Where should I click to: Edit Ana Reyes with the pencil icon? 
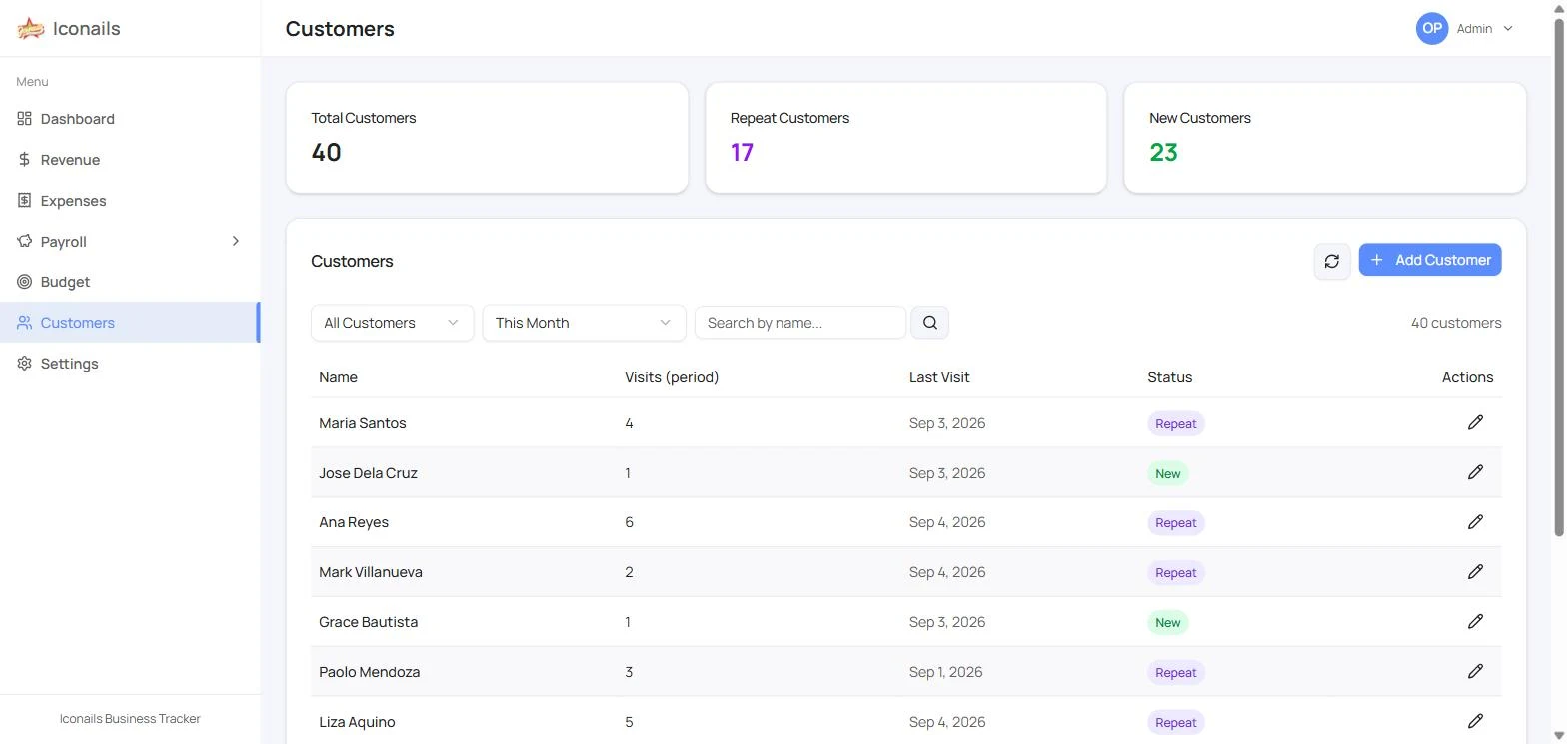tap(1475, 522)
